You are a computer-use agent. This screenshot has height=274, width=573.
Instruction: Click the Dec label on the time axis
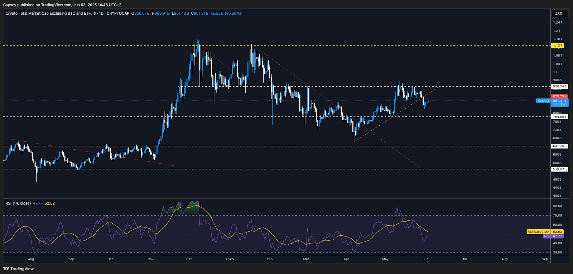pos(189,259)
